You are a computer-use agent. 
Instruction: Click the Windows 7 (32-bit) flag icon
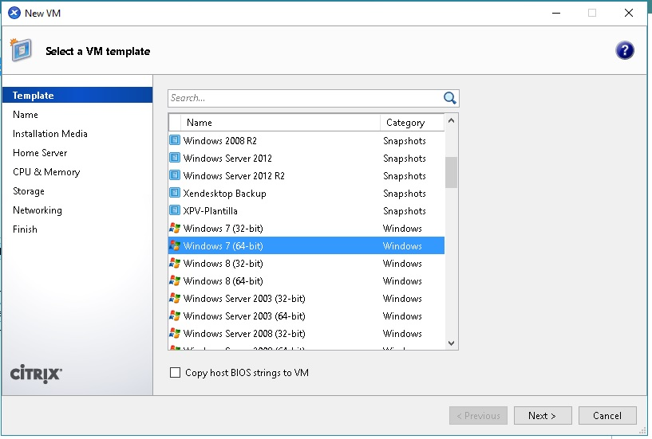click(175, 229)
